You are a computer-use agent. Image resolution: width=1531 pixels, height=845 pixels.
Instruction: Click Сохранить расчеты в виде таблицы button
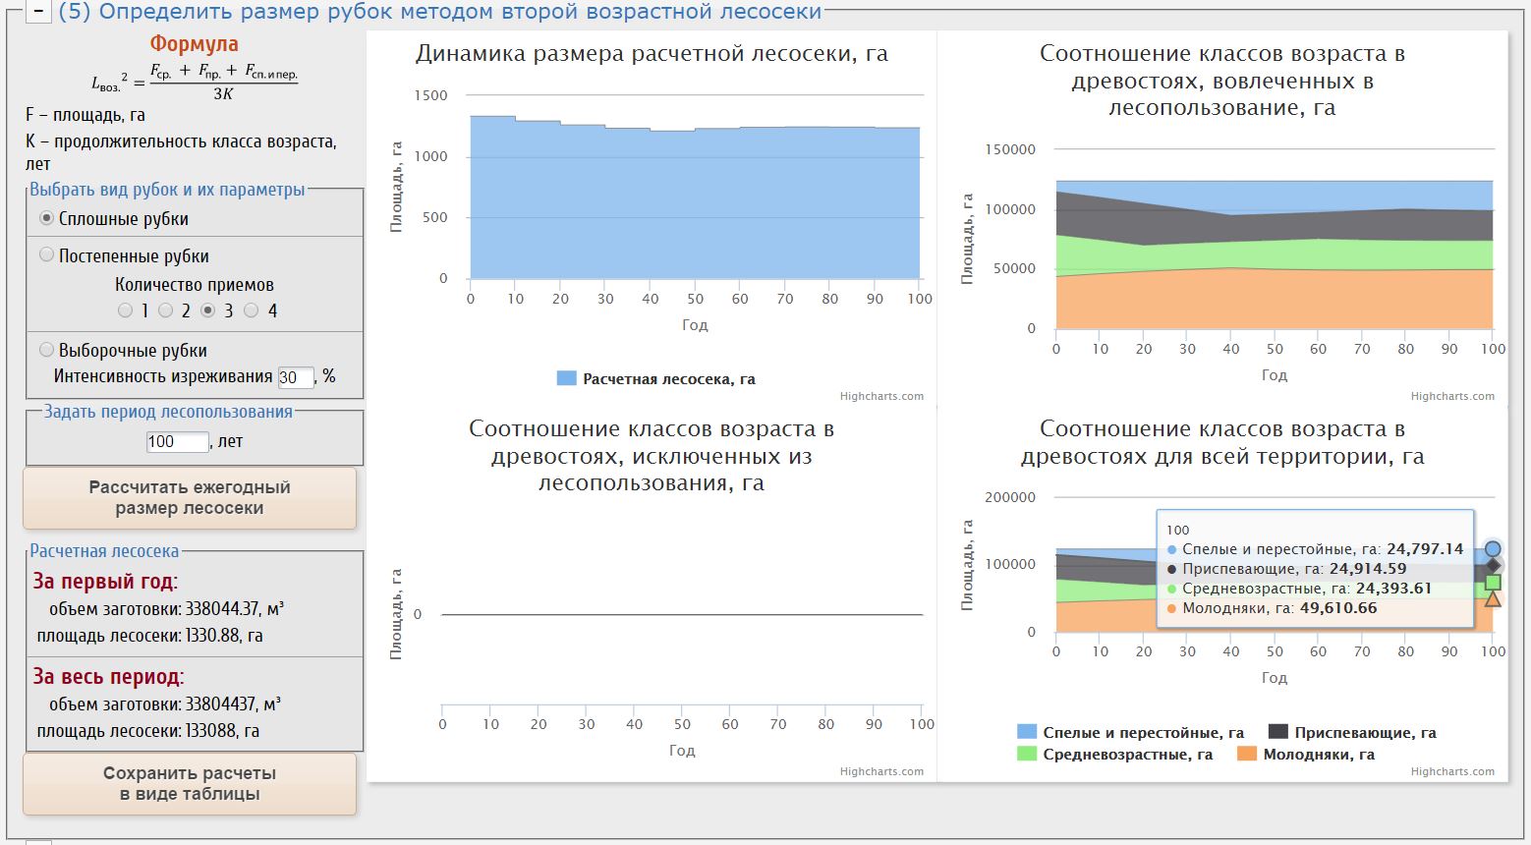click(x=190, y=784)
